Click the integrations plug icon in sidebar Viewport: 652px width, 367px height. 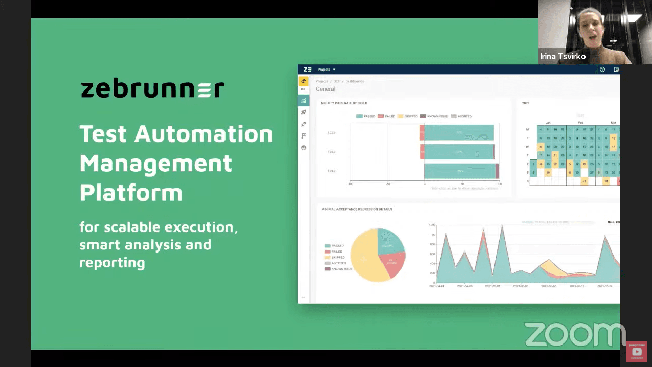[x=303, y=124]
